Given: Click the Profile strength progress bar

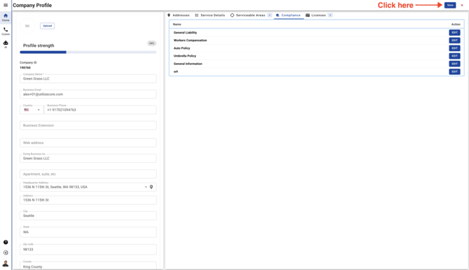Looking at the screenshot, I should pos(88,52).
